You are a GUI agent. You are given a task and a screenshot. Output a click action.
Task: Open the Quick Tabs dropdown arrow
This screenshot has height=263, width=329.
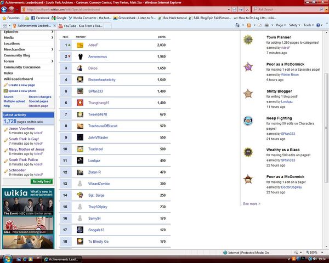click(9, 26)
